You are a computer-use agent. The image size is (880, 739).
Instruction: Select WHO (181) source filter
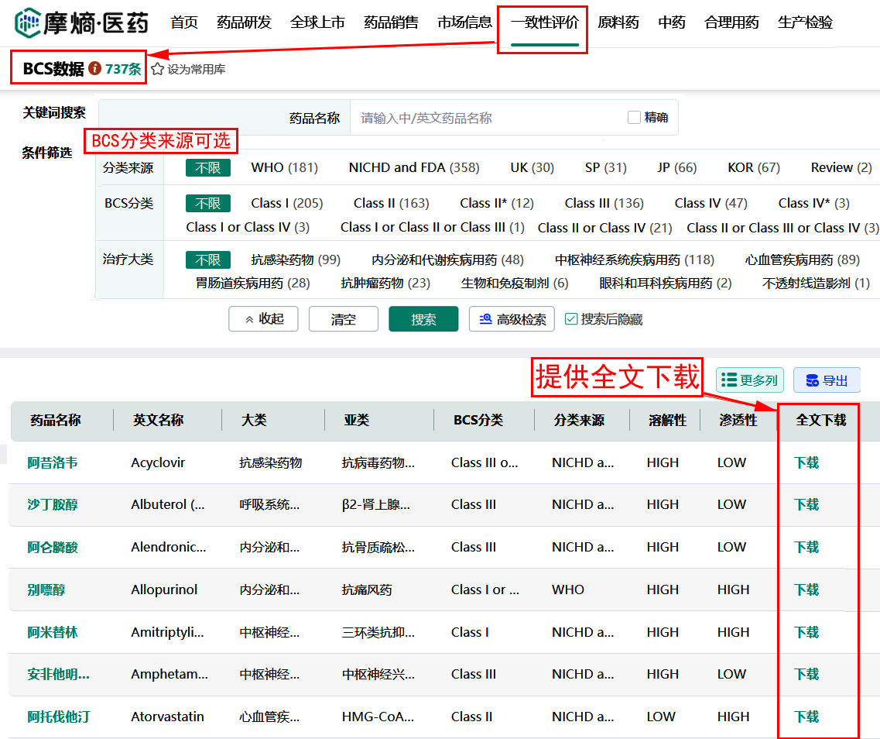[284, 167]
